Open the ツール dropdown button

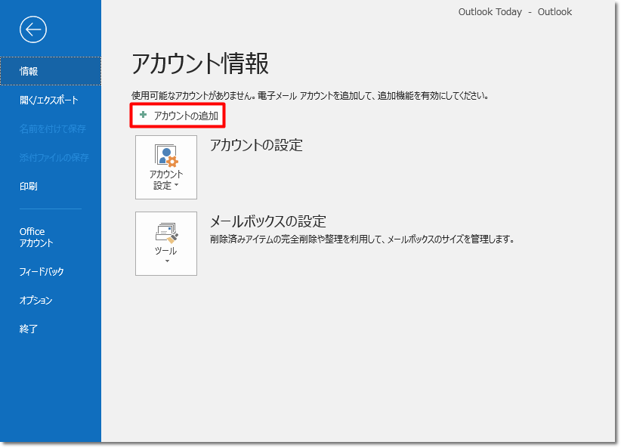pos(166,243)
